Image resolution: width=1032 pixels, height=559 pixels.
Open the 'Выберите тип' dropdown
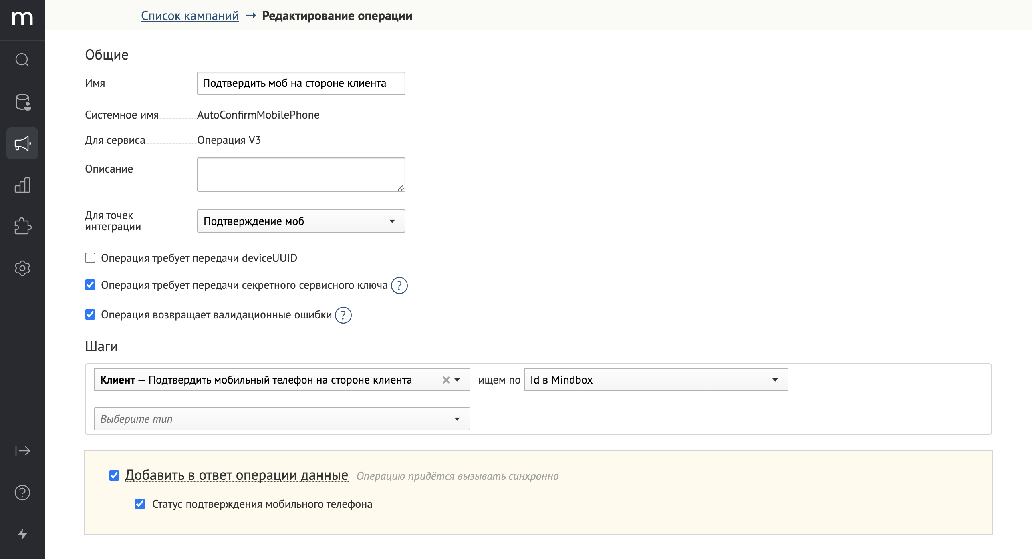282,419
